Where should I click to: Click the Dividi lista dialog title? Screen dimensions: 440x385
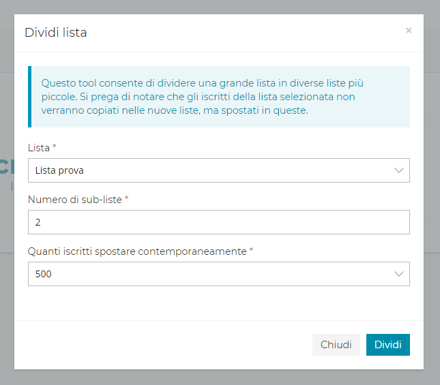(x=55, y=32)
